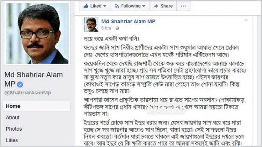The image size is (262, 147).
Task: Open the small avatar next to the post author
Action: [x=91, y=24]
